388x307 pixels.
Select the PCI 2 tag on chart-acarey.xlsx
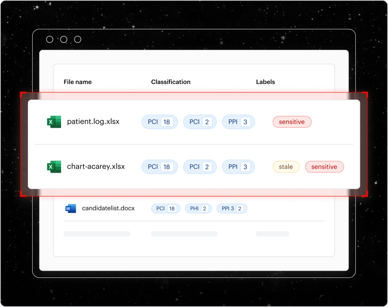coord(200,167)
